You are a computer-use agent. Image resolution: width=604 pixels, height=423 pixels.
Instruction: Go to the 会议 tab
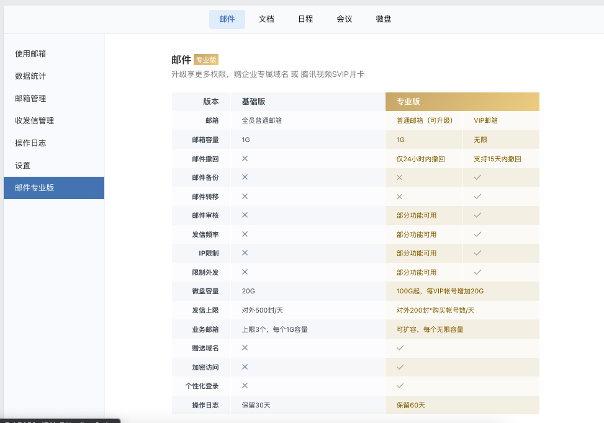[x=345, y=19]
